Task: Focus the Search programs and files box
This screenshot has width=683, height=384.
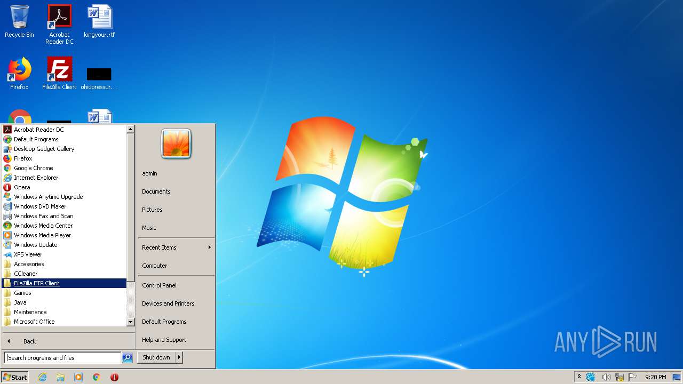Action: 63,358
